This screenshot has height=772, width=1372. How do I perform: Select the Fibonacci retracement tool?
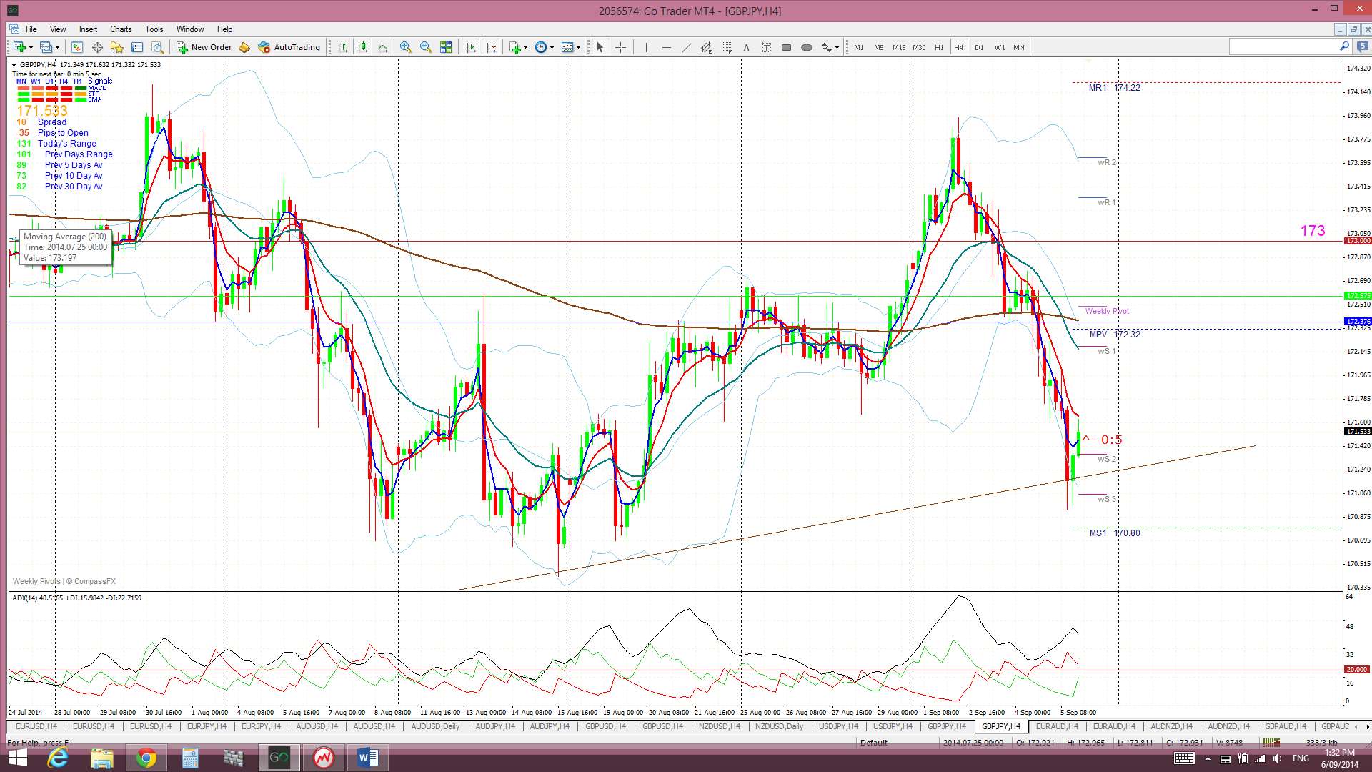pyautogui.click(x=726, y=47)
